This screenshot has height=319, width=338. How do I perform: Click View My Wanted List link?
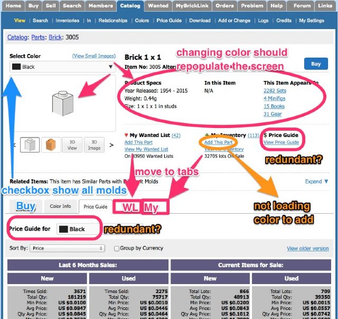[x=146, y=149]
